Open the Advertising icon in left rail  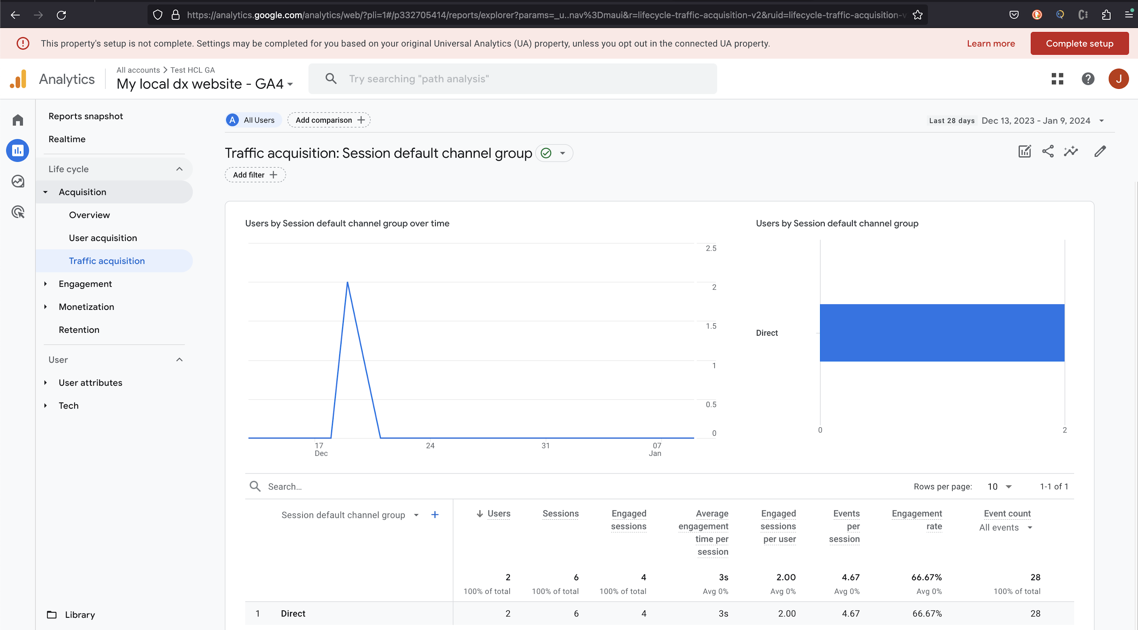point(18,212)
